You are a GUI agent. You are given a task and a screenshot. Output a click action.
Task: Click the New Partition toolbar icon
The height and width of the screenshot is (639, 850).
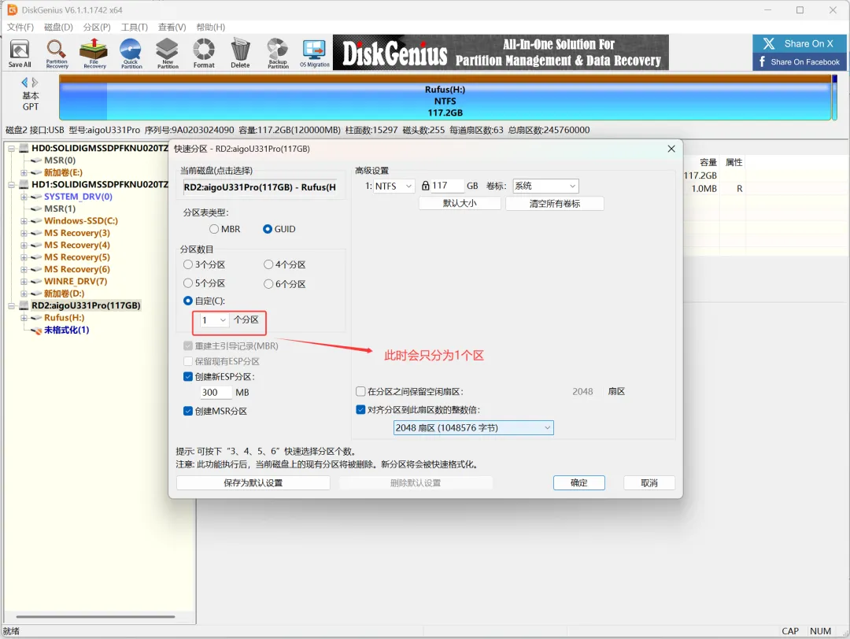pyautogui.click(x=168, y=53)
